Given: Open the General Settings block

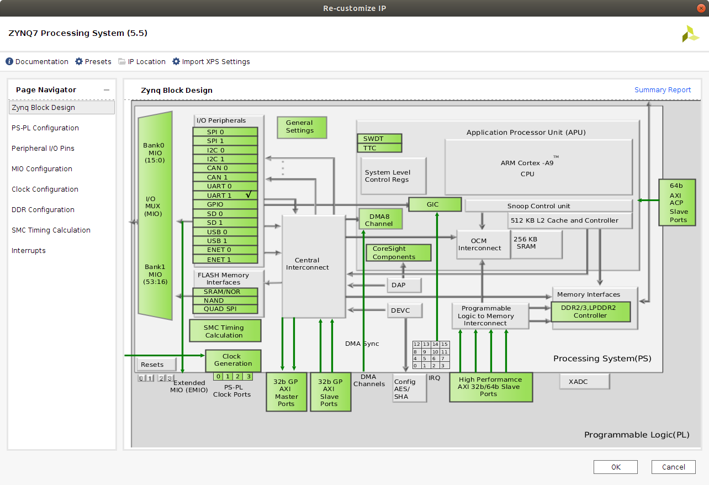Looking at the screenshot, I should pyautogui.click(x=302, y=127).
